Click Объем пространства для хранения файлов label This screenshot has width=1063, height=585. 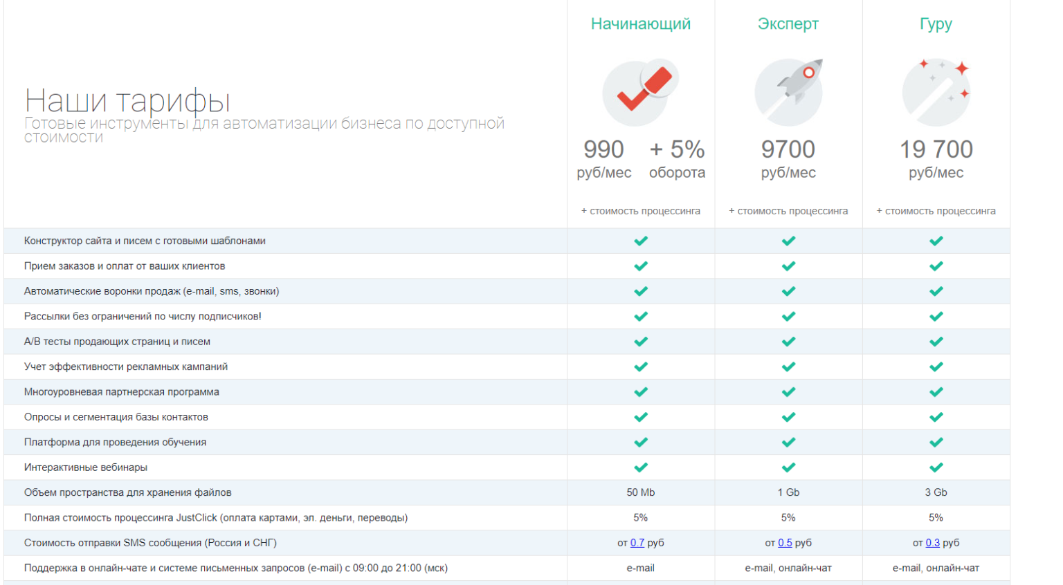(128, 492)
